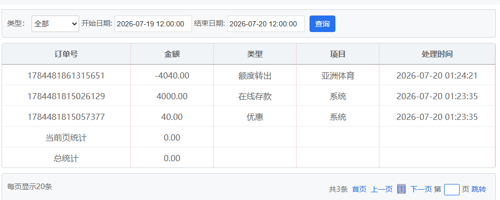The image size is (500, 200).
Task: Click the 共3条 record count
Action: (338, 190)
